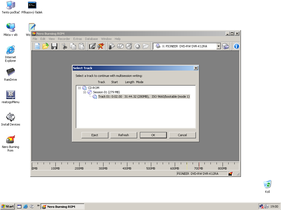Select Session 01 (279 MB) item
The height and width of the screenshot is (210, 281).
[106, 92]
